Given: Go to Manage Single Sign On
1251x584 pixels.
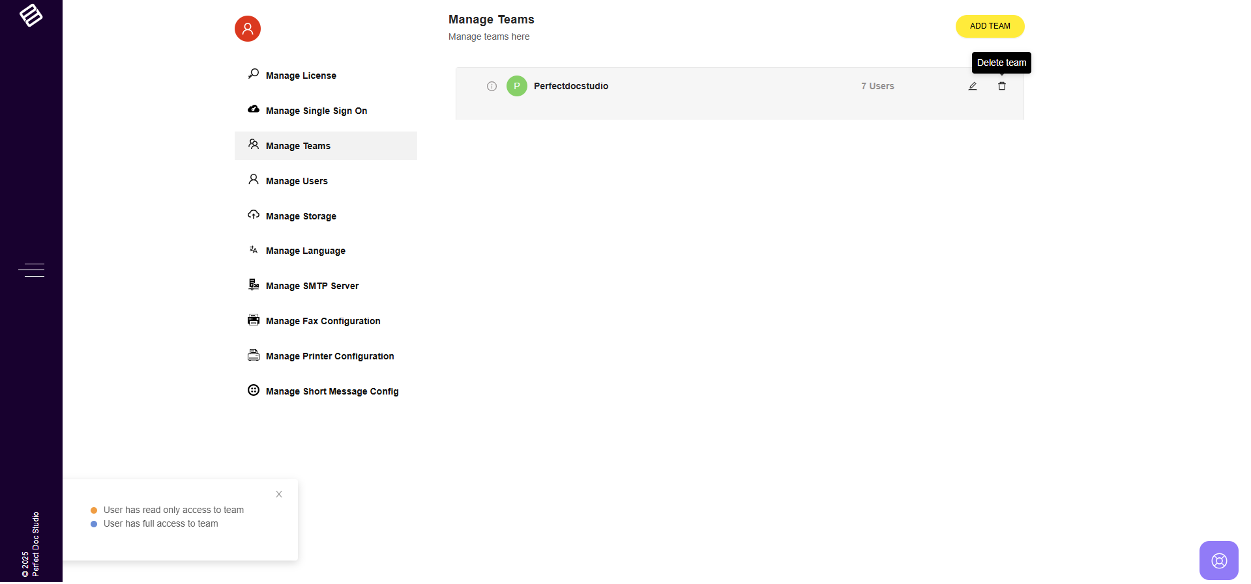Looking at the screenshot, I should (316, 110).
